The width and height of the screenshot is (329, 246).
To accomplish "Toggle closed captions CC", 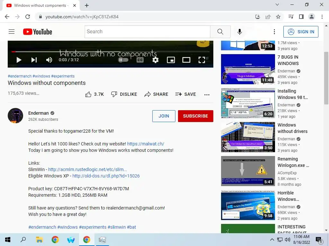I will (x=140, y=60).
